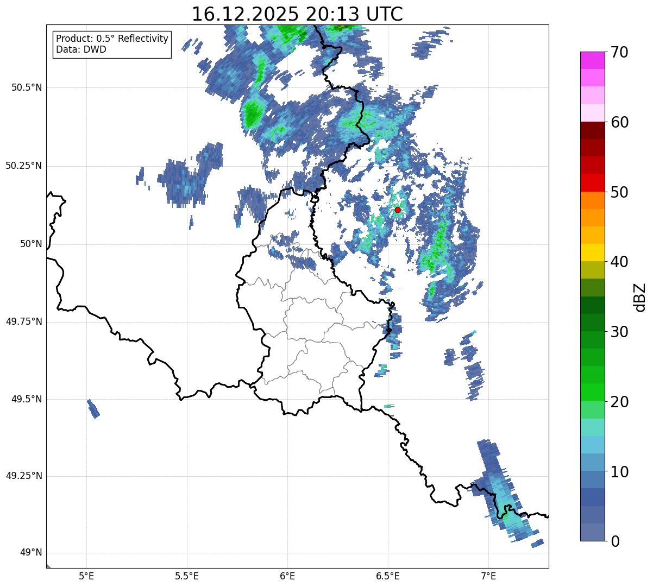Viewport: 653px width, 587px height.
Task: Click the longitude label 5°E
Action: 86,576
